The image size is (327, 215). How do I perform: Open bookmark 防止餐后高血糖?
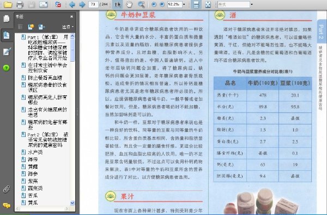[x=45, y=78]
